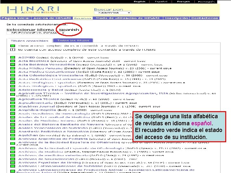Open Anais Brasileiros de Dermatologia
Viewport: 231px width, 173px height.
click(x=54, y=113)
